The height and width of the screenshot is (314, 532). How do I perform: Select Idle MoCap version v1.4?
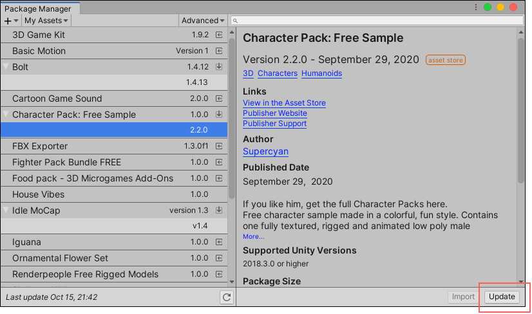[x=114, y=226]
